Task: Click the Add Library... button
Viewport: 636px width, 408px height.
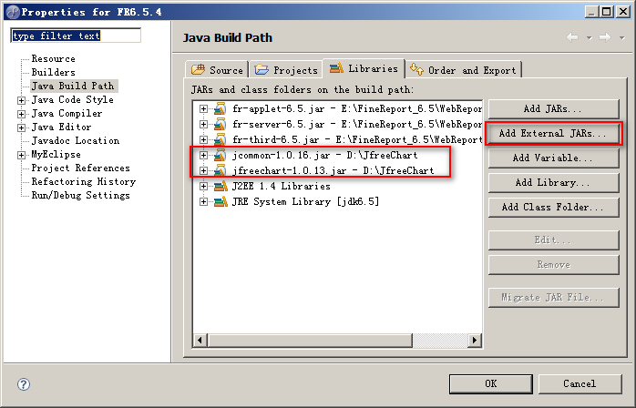Action: coord(554,183)
